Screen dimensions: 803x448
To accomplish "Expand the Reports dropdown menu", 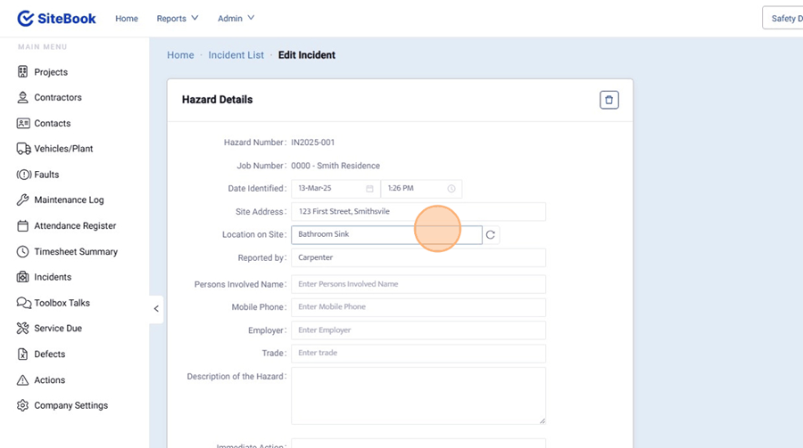I will pos(177,18).
